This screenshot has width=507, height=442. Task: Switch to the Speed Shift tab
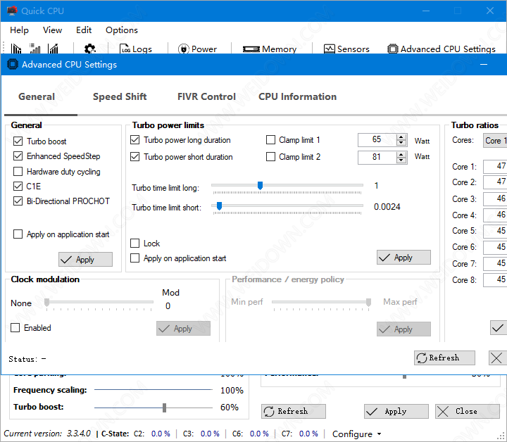click(120, 96)
